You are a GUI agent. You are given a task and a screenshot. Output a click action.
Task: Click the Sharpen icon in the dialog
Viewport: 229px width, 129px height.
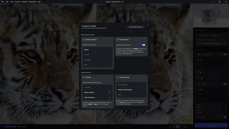pyautogui.click(x=84, y=77)
